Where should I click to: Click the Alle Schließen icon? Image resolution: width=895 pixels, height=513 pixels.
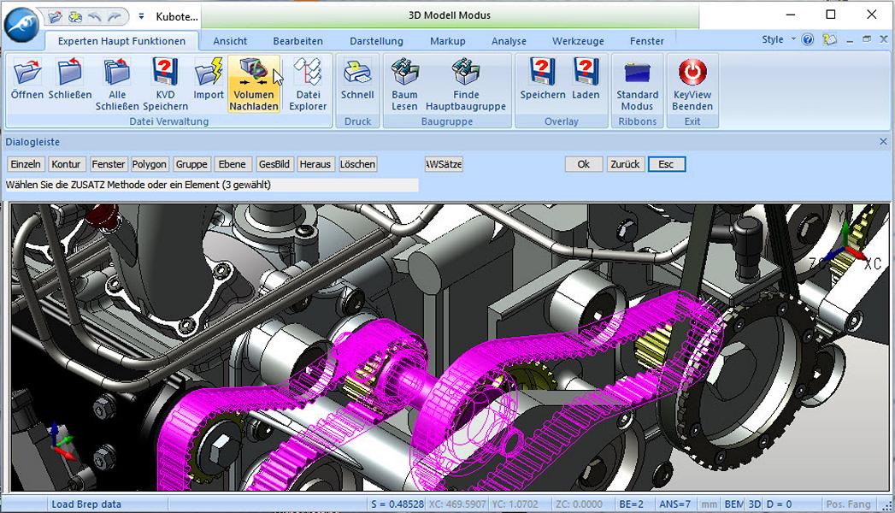click(117, 72)
